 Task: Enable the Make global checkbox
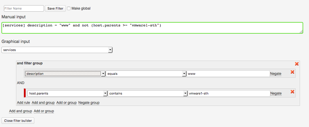coord(69,8)
